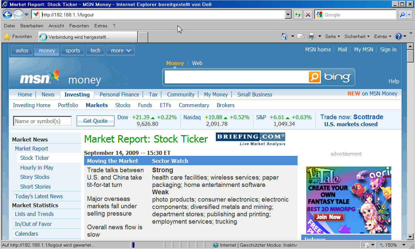
Task: Click the La Tale game advertisement banner
Action: point(349,200)
